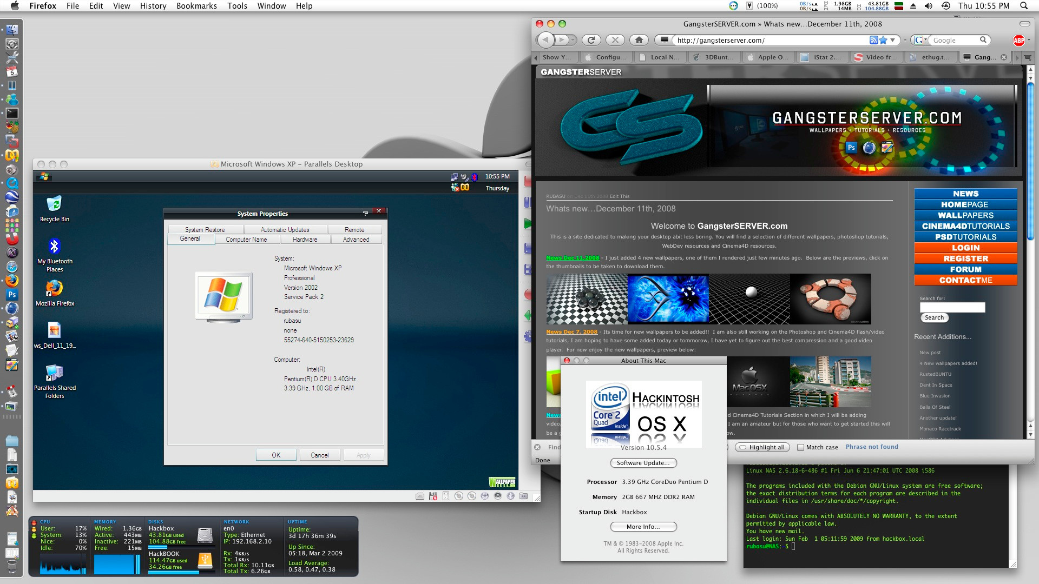Click the Ubuntu logo wallpaper thumbnail
Viewport: 1039px width, 584px height.
(x=831, y=299)
